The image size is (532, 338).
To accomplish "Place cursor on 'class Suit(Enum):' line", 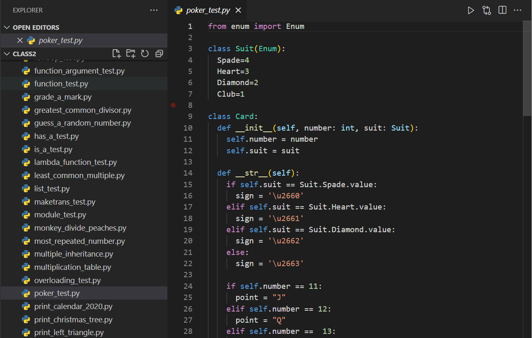I will coord(247,49).
